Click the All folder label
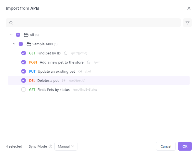196x152 pixels. pyautogui.click(x=32, y=35)
